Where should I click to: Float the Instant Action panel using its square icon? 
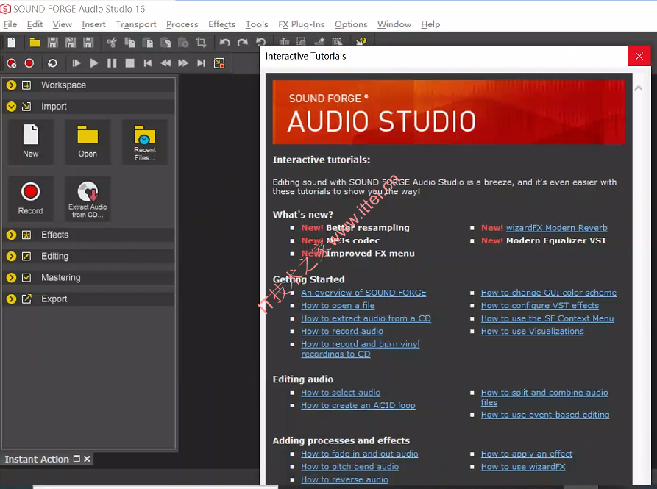[x=77, y=459]
